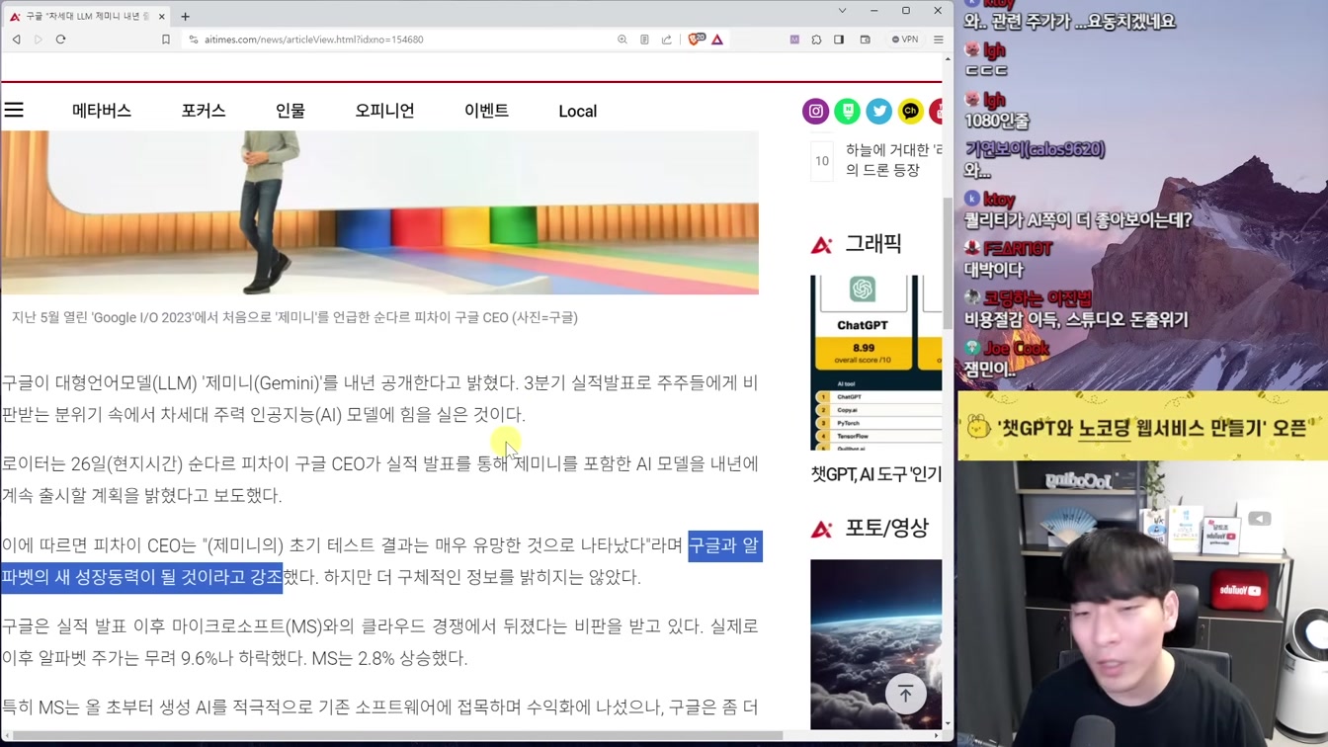Click chat message 퀄리티가 AI쪽이 더 좋아보이는데?
This screenshot has width=1328, height=747.
pyautogui.click(x=1078, y=220)
